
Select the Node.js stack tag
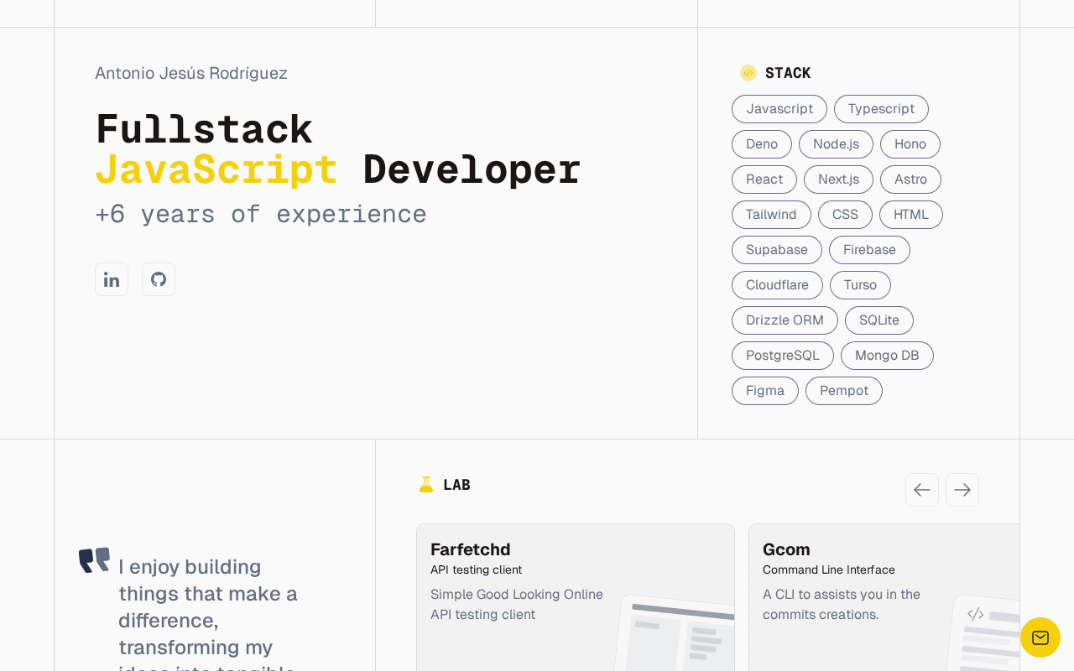click(x=836, y=144)
